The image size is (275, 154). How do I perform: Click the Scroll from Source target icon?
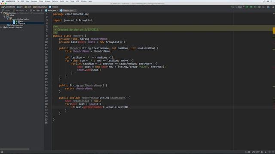tap(31, 10)
